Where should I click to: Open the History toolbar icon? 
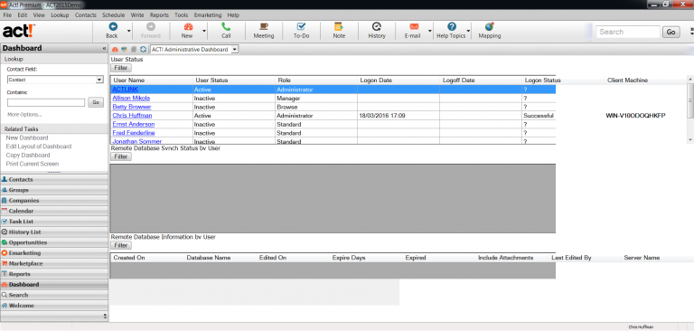tap(377, 27)
